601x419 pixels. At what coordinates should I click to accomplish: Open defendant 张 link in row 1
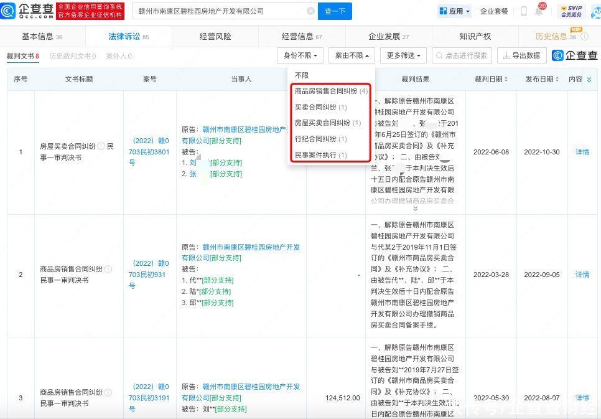(x=193, y=174)
